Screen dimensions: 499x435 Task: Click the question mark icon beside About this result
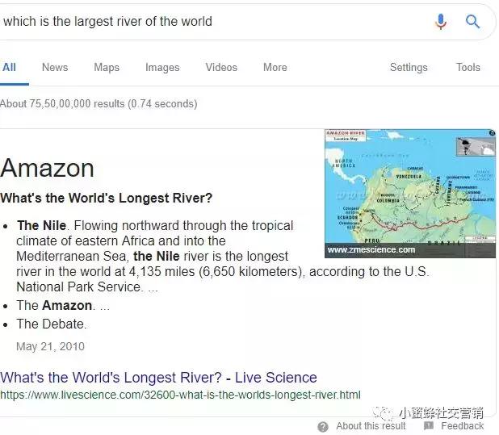(x=323, y=426)
